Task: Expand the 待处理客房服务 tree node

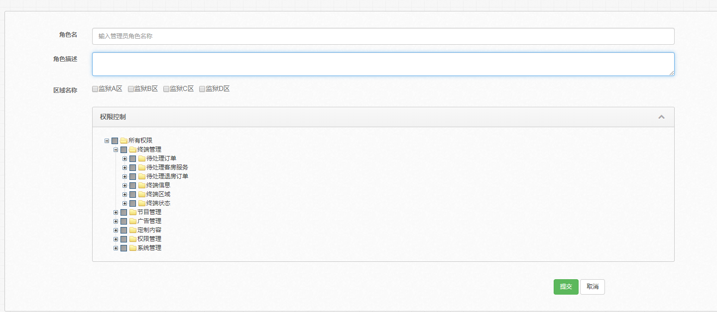Action: pyautogui.click(x=124, y=167)
